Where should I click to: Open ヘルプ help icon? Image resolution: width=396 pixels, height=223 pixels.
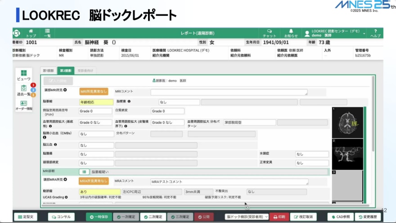coord(375,33)
